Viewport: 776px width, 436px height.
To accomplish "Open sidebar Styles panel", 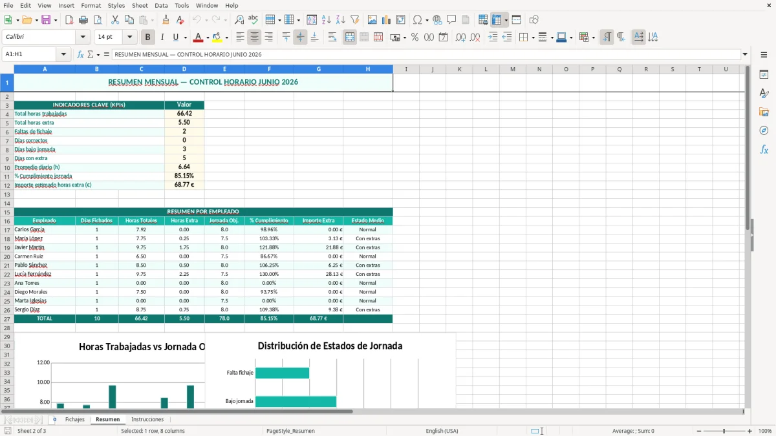I will (x=764, y=93).
